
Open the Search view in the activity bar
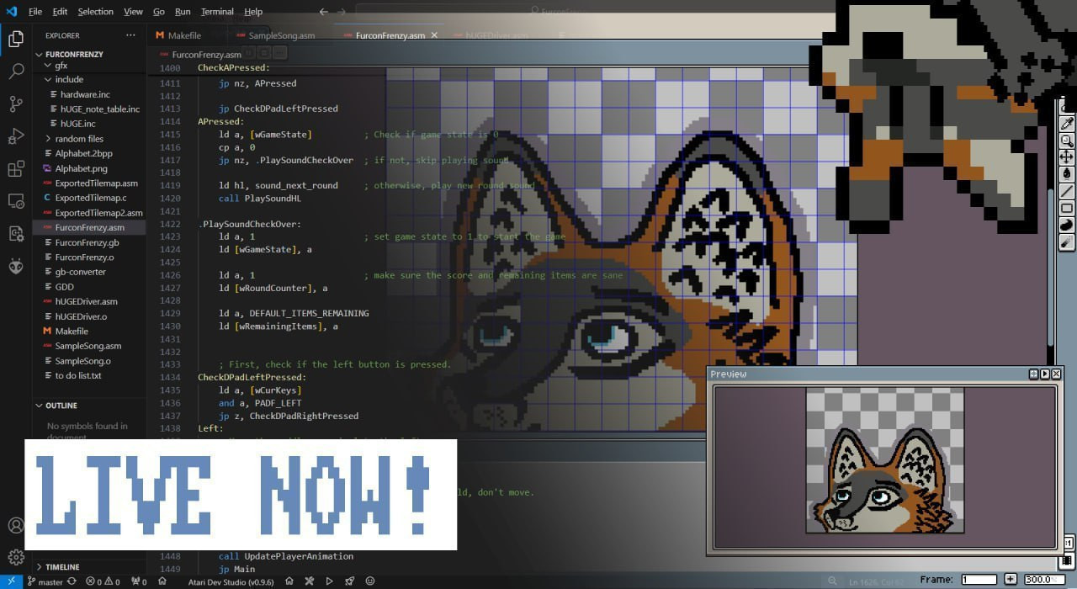point(16,72)
